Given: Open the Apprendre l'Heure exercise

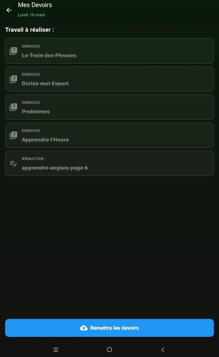Looking at the screenshot, I should [x=109, y=135].
